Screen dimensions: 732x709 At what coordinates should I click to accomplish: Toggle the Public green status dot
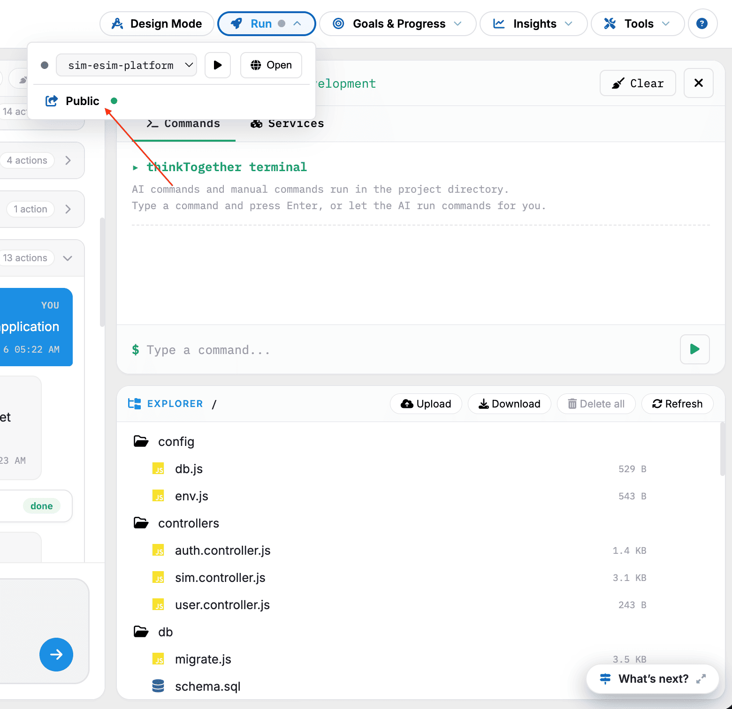pos(114,101)
